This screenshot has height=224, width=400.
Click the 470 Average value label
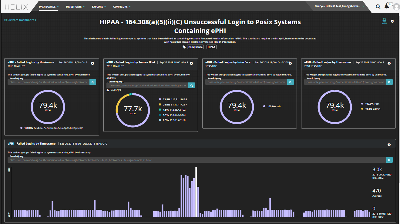[376, 191]
